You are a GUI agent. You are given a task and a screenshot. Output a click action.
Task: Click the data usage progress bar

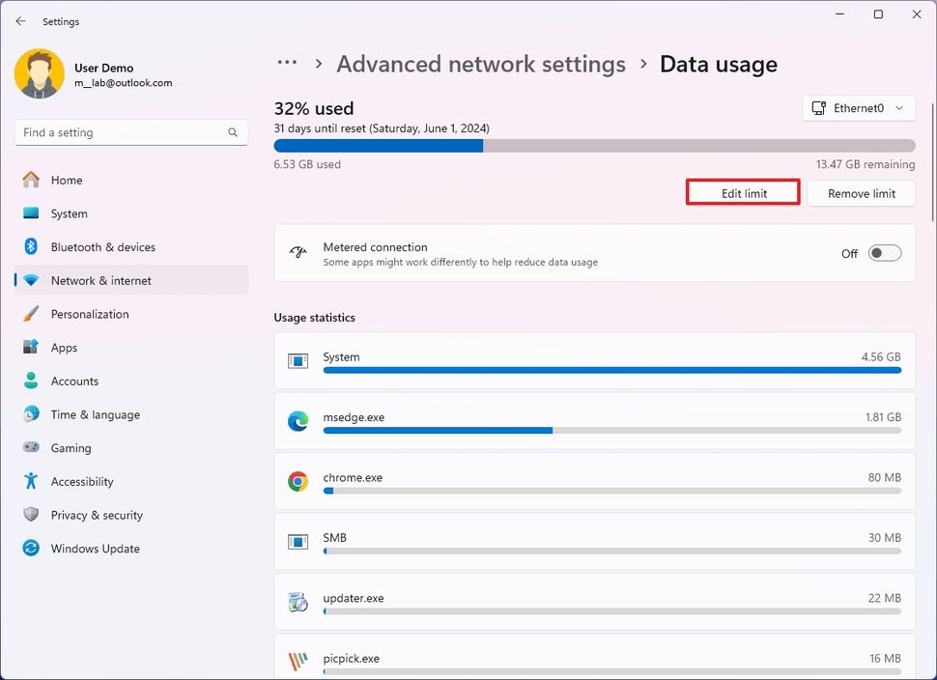point(593,146)
